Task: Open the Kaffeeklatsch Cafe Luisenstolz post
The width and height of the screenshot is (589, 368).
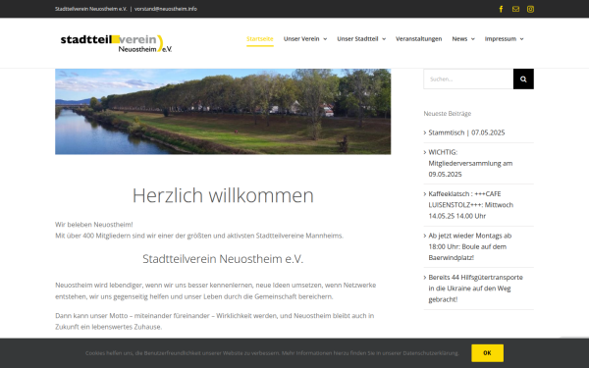Action: [x=470, y=205]
